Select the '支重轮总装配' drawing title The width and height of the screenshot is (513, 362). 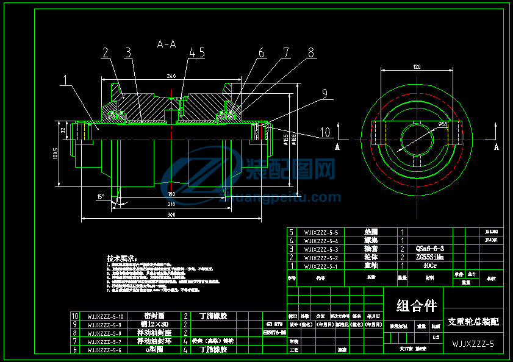click(x=473, y=322)
